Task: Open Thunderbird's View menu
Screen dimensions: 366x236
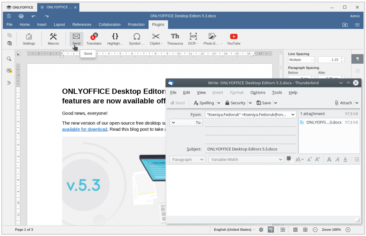Action: 201,93
